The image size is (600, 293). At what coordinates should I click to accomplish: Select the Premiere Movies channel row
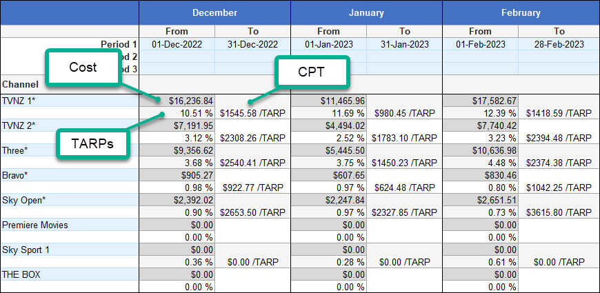[69, 225]
